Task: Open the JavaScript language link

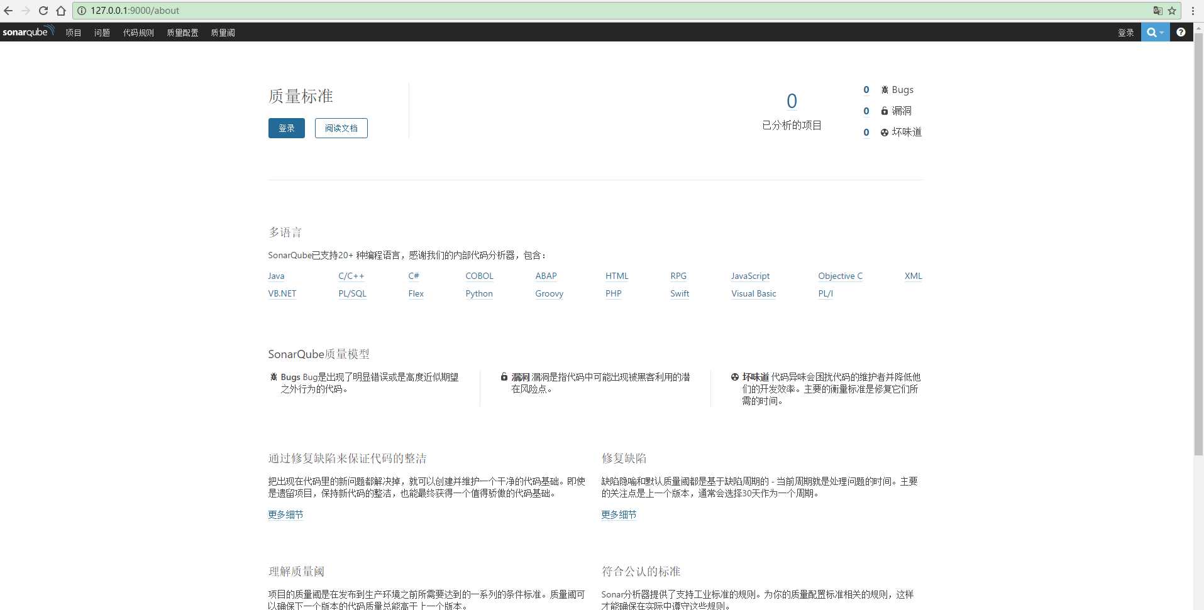Action: (x=750, y=276)
